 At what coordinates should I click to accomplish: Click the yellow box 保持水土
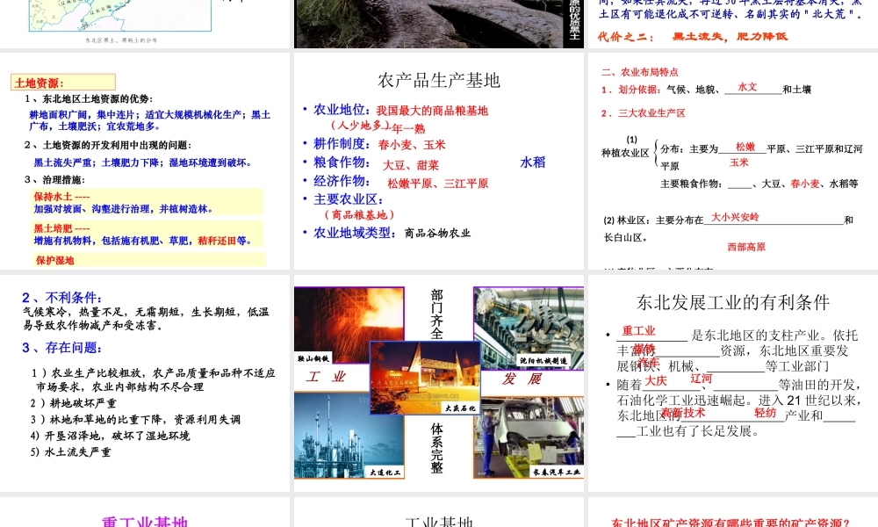147,202
